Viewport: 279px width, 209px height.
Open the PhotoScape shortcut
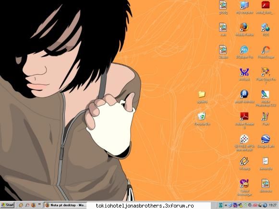pos(266,52)
